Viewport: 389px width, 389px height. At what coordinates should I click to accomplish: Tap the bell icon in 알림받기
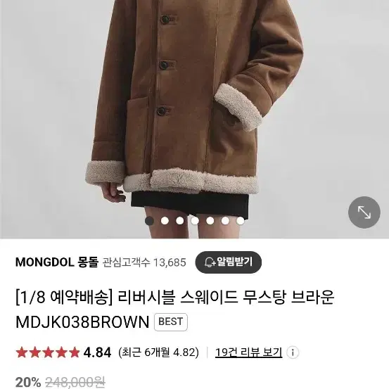pyautogui.click(x=210, y=262)
